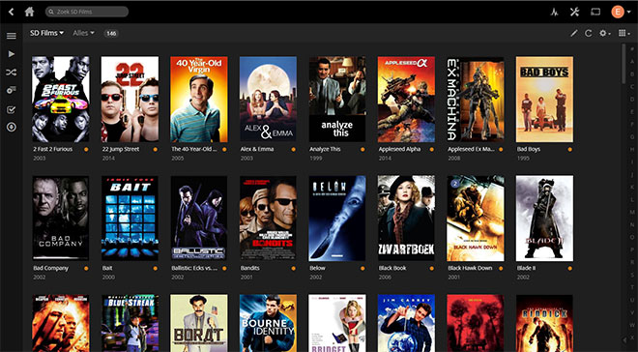Toggle unwatched dot for Alex & Emma
The image size is (638, 352).
pyautogui.click(x=293, y=149)
